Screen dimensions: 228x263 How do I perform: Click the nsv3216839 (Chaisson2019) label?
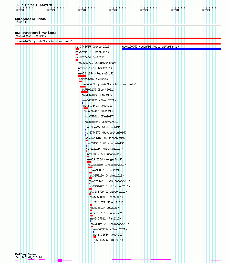tap(107, 165)
